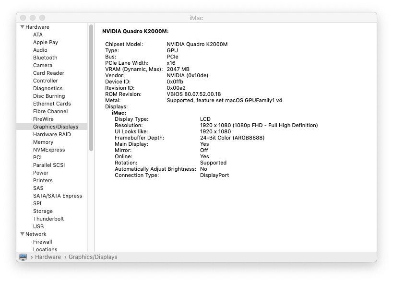This screenshot has height=282, width=393.
Task: Open the Controller entry
Action: tap(46, 81)
